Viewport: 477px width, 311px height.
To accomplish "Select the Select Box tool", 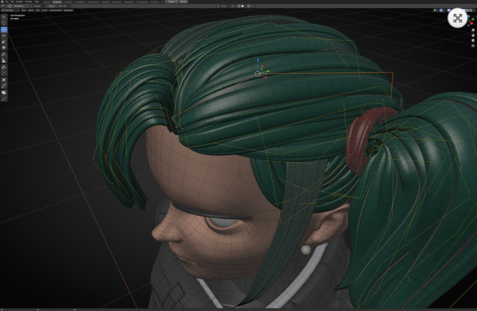I will click(x=4, y=17).
